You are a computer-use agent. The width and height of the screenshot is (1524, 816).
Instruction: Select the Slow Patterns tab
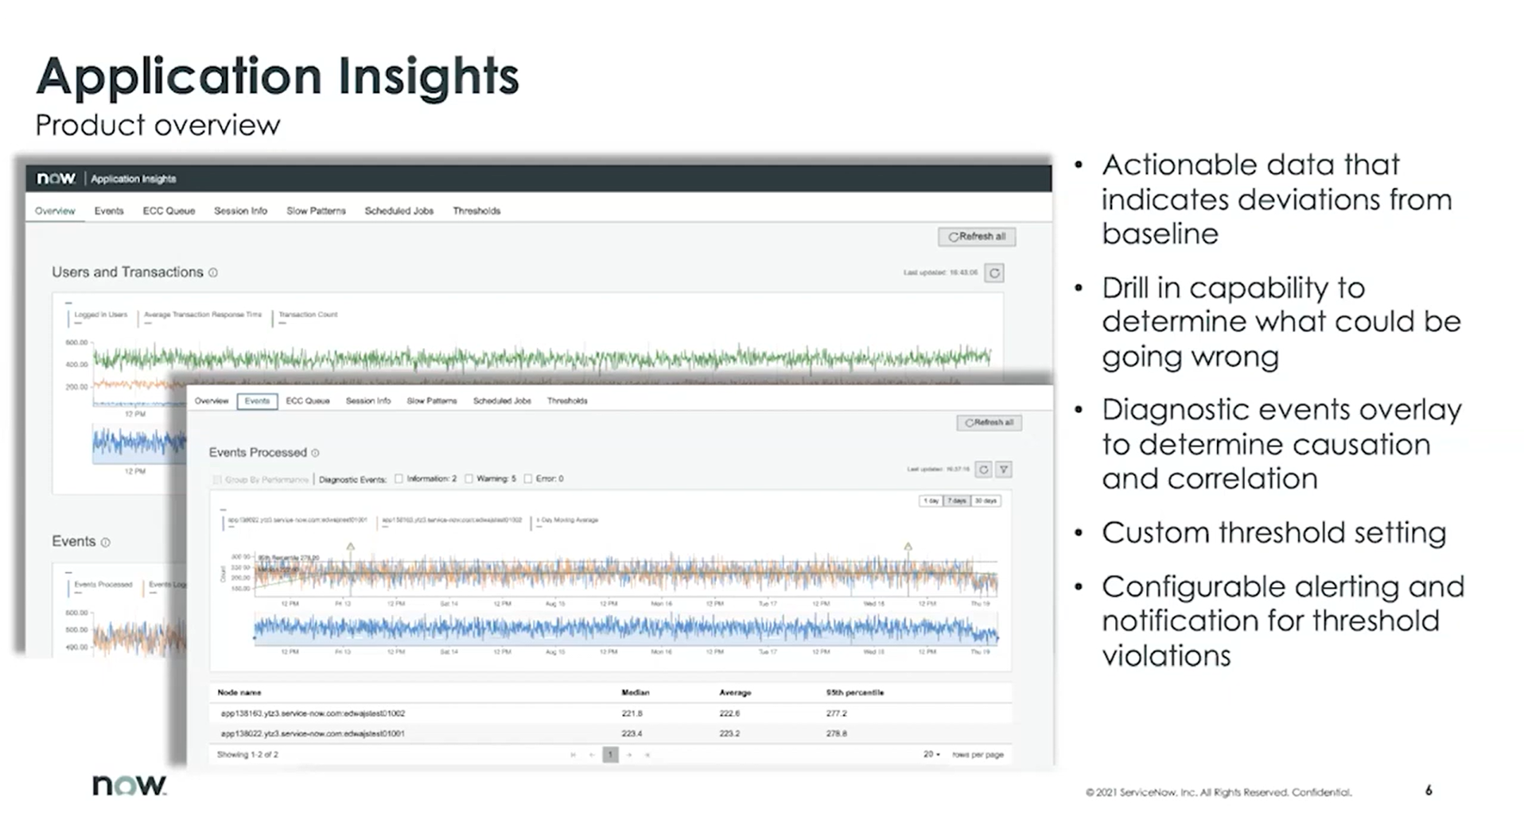pyautogui.click(x=430, y=401)
